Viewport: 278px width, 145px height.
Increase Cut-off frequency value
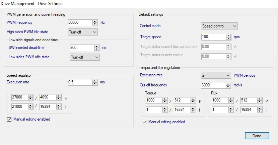[228, 84]
